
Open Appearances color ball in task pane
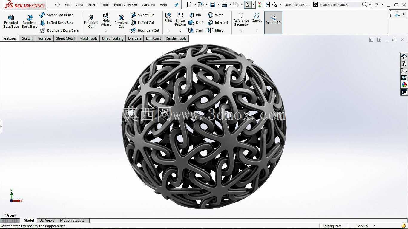click(404, 85)
